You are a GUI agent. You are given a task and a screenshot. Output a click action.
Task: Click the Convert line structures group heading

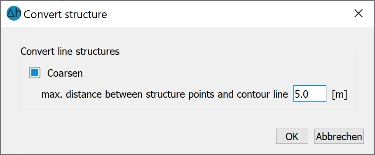(70, 52)
